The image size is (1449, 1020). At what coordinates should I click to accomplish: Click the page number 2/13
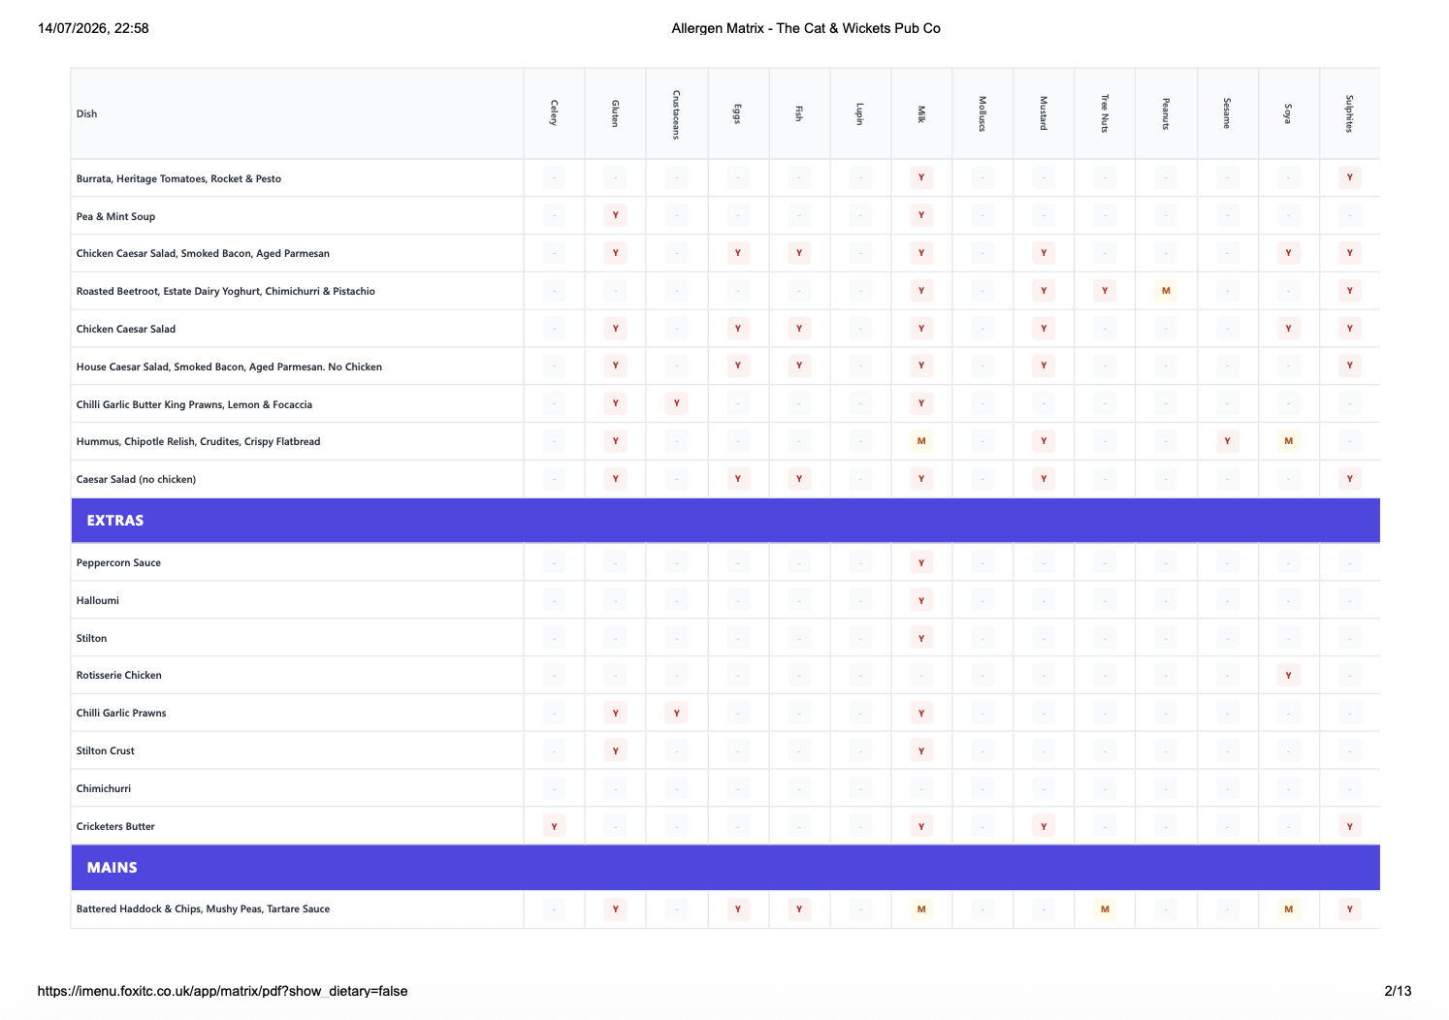(1398, 991)
